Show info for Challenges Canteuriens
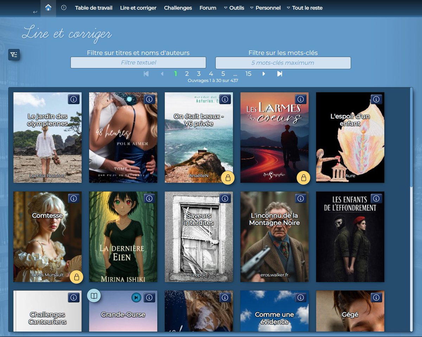 pyautogui.click(x=73, y=298)
